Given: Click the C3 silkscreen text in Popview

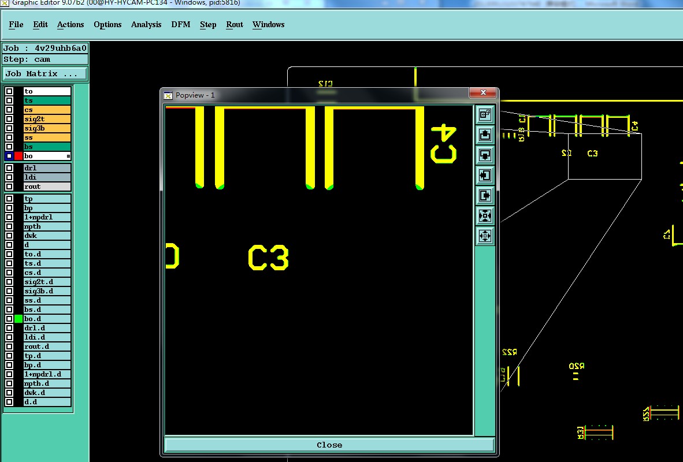Looking at the screenshot, I should [x=268, y=258].
